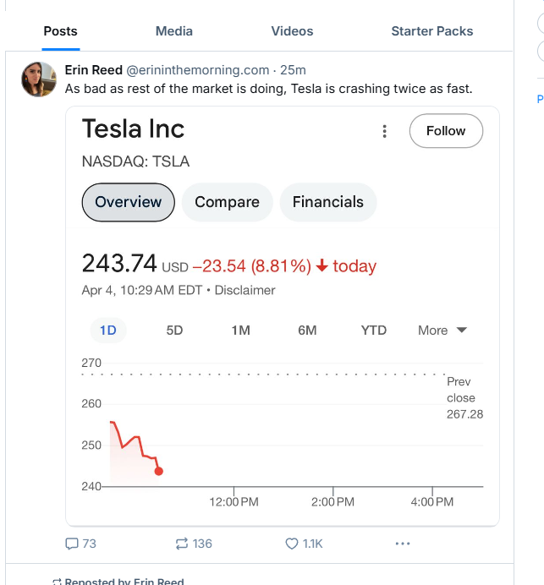Viewport: 544px width, 585px height.
Task: Select the Overview pill button
Action: click(128, 202)
